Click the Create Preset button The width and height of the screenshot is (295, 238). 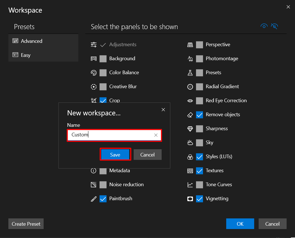pyautogui.click(x=26, y=224)
